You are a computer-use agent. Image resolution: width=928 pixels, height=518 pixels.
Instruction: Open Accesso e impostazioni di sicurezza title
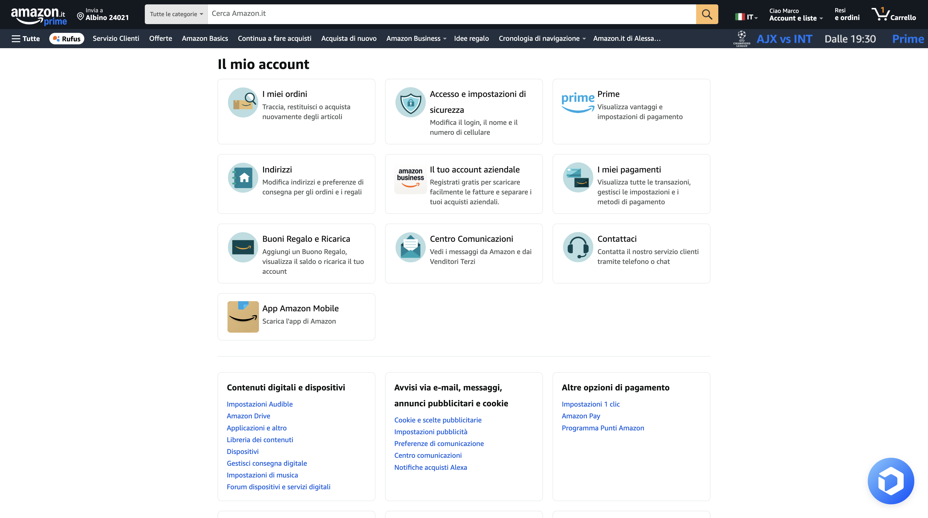tap(478, 102)
